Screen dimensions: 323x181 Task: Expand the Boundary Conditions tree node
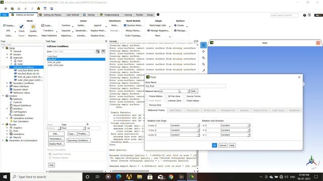tap(7, 83)
